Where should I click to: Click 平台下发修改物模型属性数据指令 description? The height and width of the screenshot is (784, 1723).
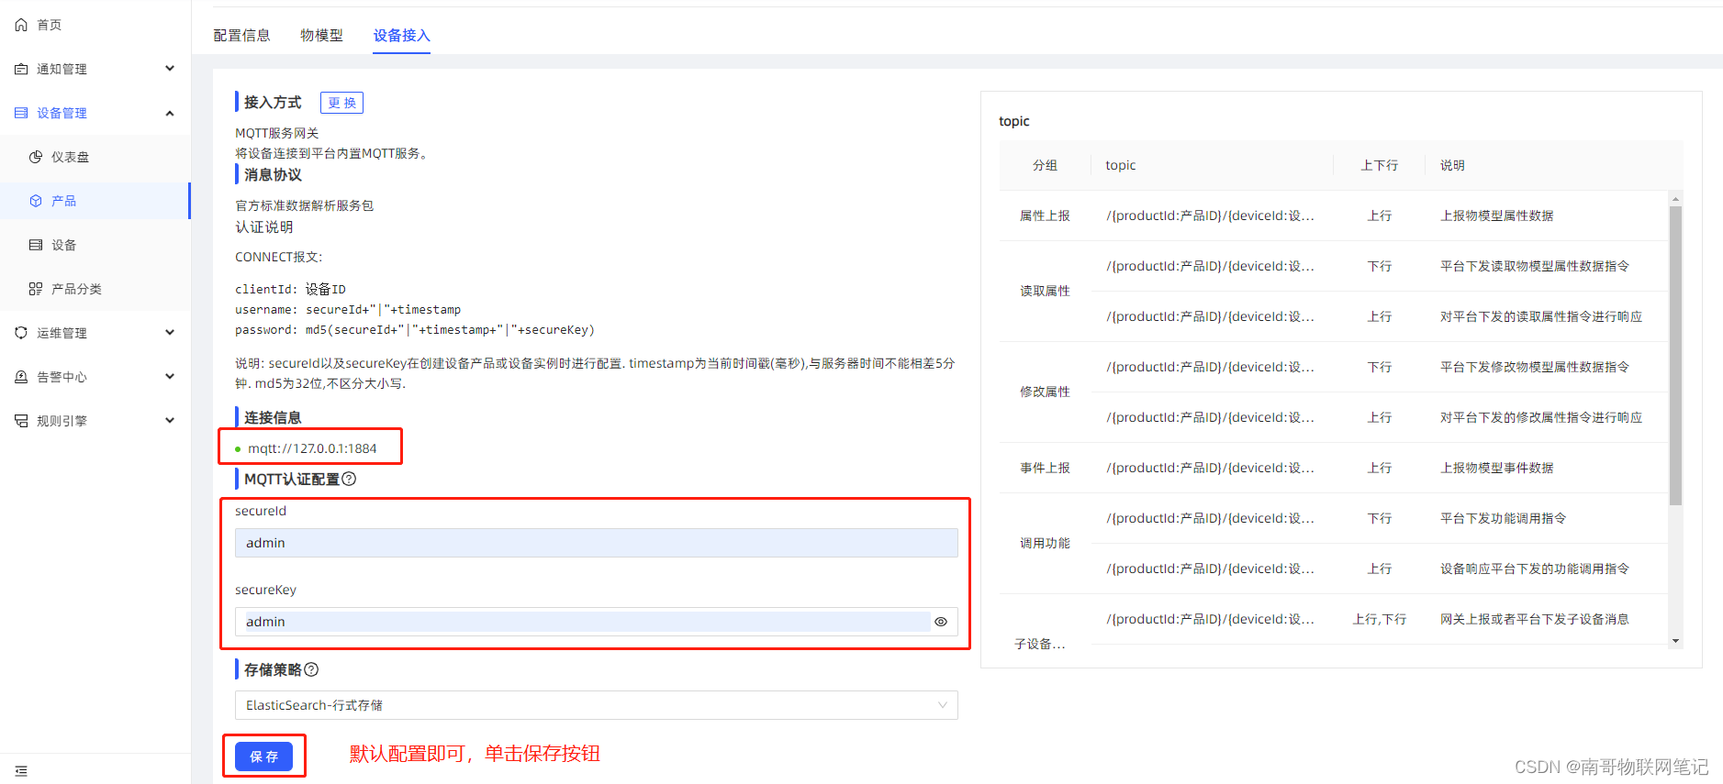point(1535,367)
